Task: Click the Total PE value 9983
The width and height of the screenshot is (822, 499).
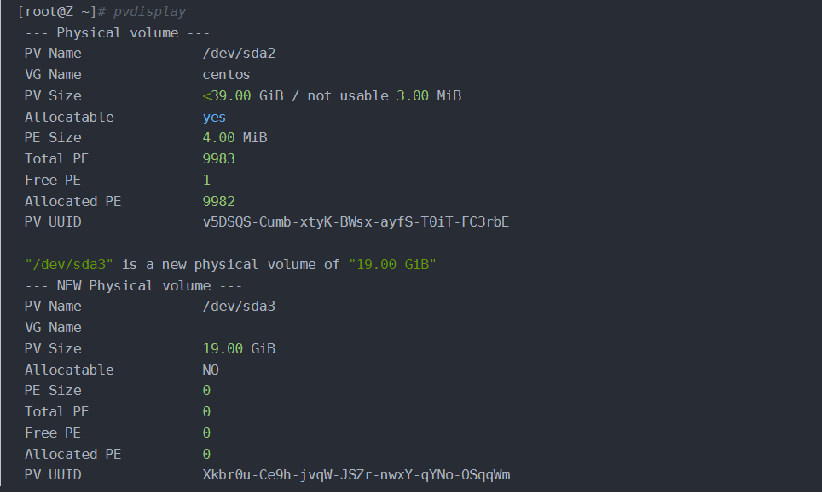Action: click(x=218, y=159)
